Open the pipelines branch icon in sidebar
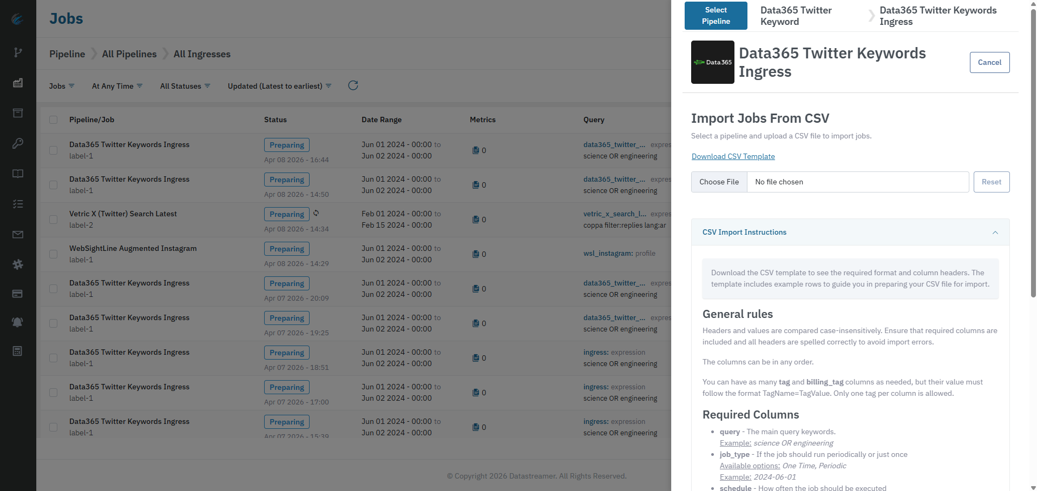1037x491 pixels. point(18,52)
